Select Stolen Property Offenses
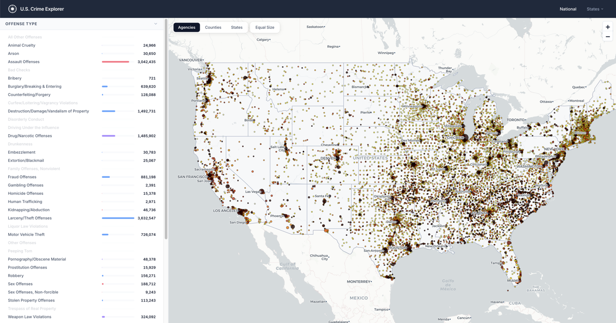Viewport: 616px width, 323px height. 82,300
